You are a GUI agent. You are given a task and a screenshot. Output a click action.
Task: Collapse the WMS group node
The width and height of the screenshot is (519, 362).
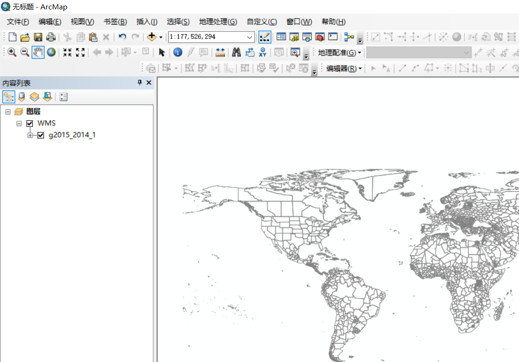click(x=19, y=123)
